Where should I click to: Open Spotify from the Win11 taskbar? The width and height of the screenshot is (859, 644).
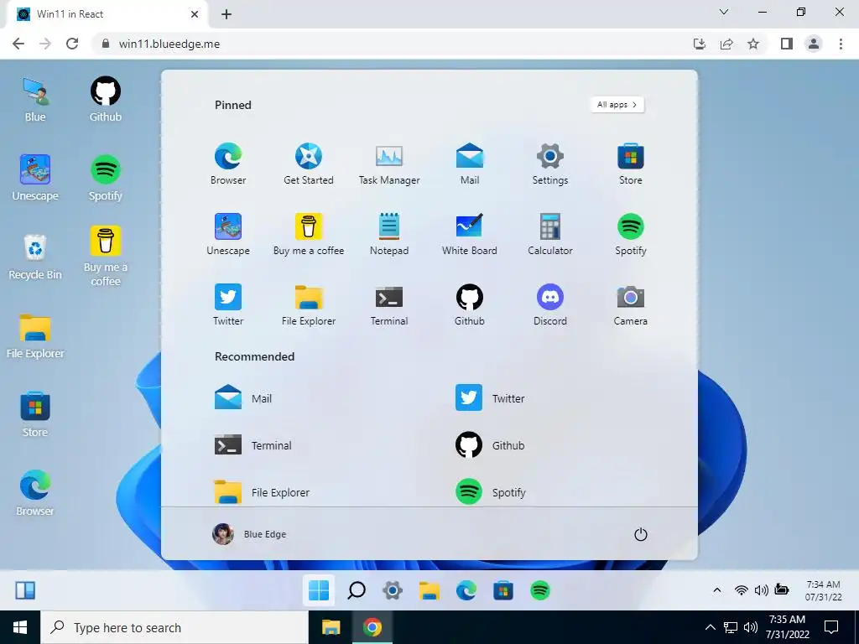tap(540, 590)
